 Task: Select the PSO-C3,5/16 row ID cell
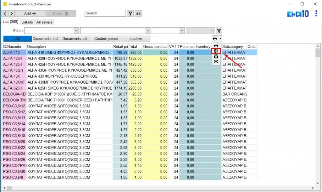point(14,130)
